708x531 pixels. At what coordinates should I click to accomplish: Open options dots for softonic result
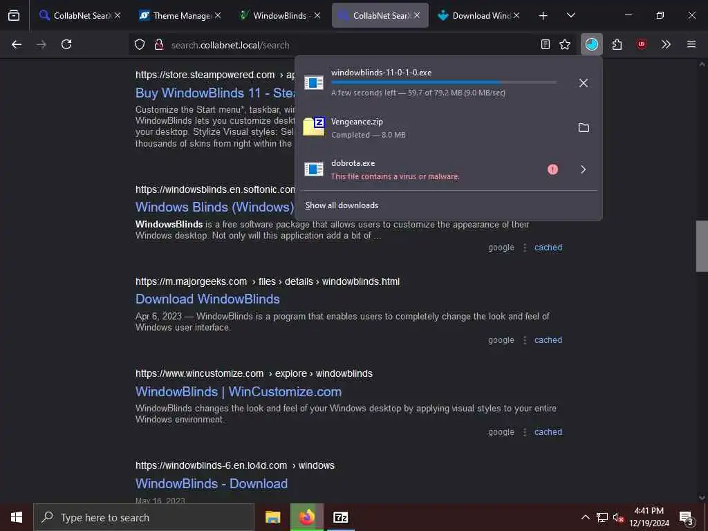coord(525,248)
